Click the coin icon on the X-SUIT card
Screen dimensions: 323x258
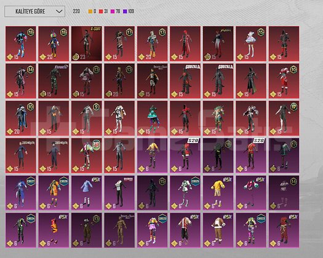[76, 57]
